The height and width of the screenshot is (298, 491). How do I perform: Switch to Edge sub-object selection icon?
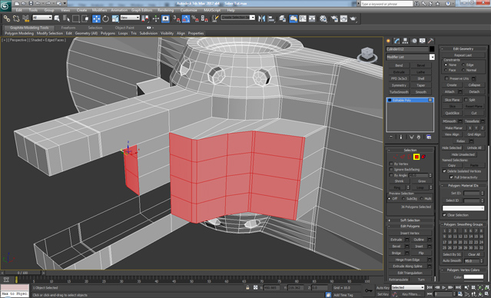click(x=403, y=157)
